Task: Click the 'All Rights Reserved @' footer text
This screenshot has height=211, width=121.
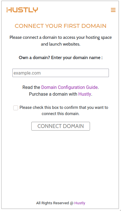Action: point(55,203)
